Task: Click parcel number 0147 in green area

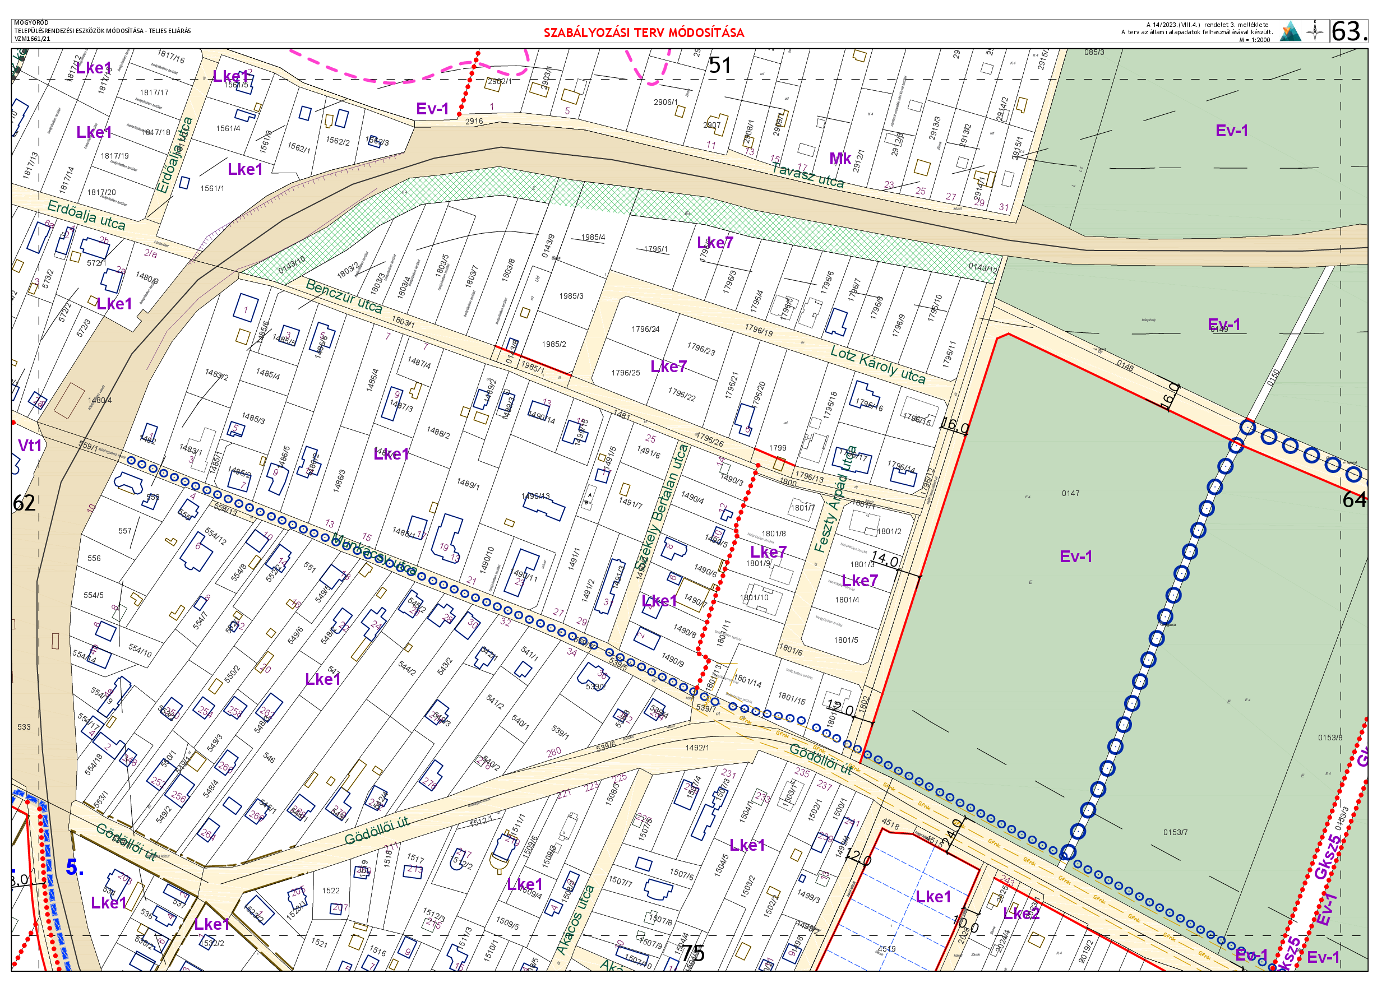Action: click(1070, 494)
